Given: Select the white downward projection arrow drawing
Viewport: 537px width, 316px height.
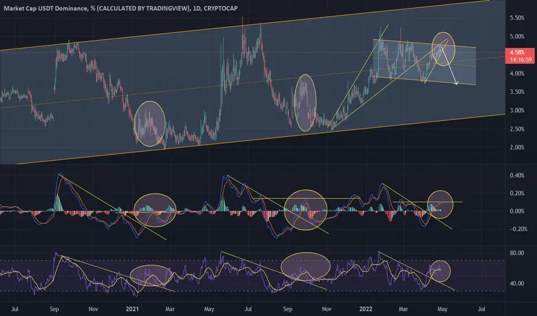Looking at the screenshot, I should 449,65.
